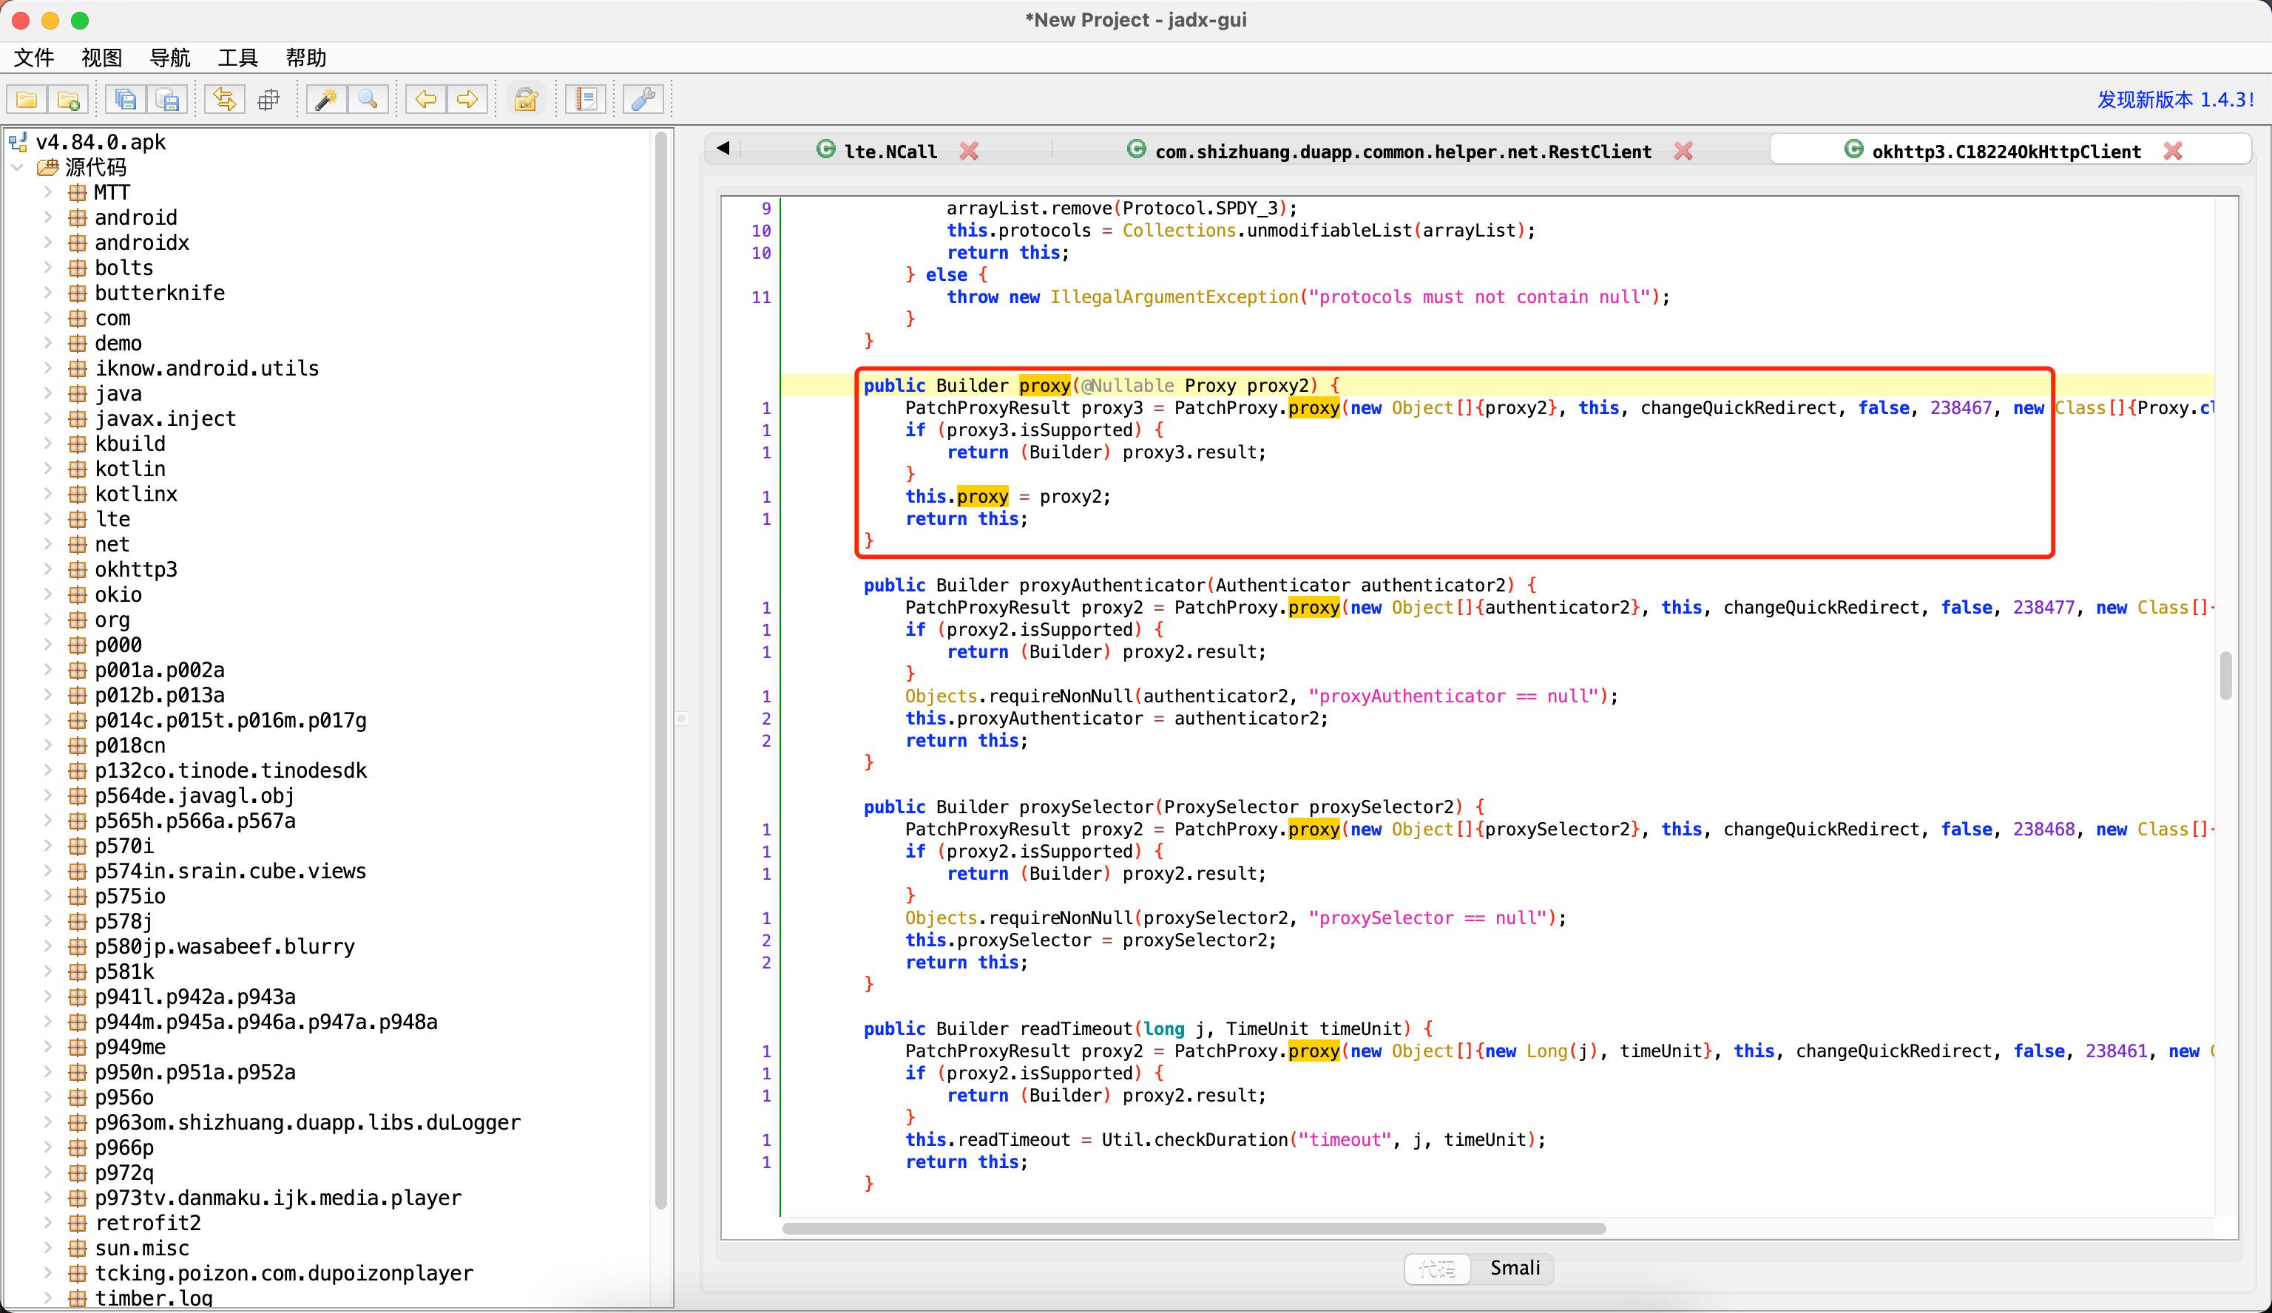The width and height of the screenshot is (2272, 1313).
Task: Click the horizontal scrollbar under code
Action: 1193,1228
